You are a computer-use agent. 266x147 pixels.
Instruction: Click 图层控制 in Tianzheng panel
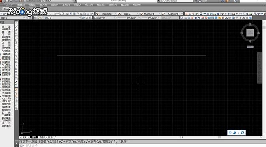(x=6, y=110)
